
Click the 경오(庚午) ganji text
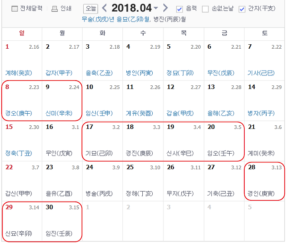(x=18, y=113)
